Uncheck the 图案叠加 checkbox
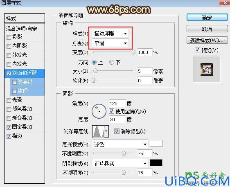The height and width of the screenshot is (187, 230). tap(9, 127)
